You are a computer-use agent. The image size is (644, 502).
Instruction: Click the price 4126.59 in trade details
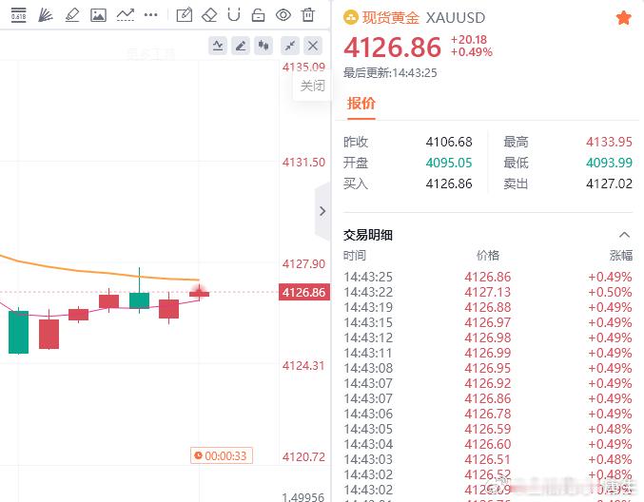click(x=488, y=429)
